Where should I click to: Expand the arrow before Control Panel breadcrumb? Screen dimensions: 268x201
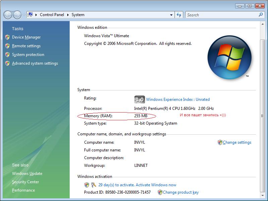36,15
